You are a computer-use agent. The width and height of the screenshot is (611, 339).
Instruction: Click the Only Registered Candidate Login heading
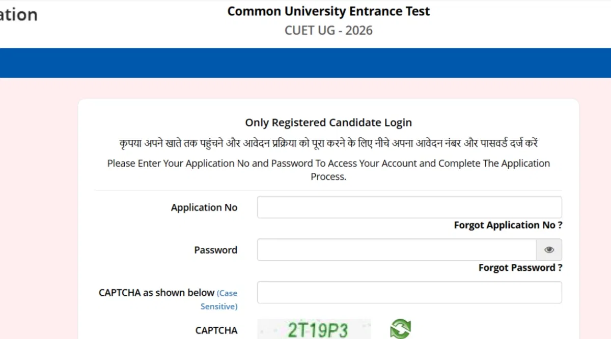click(328, 122)
